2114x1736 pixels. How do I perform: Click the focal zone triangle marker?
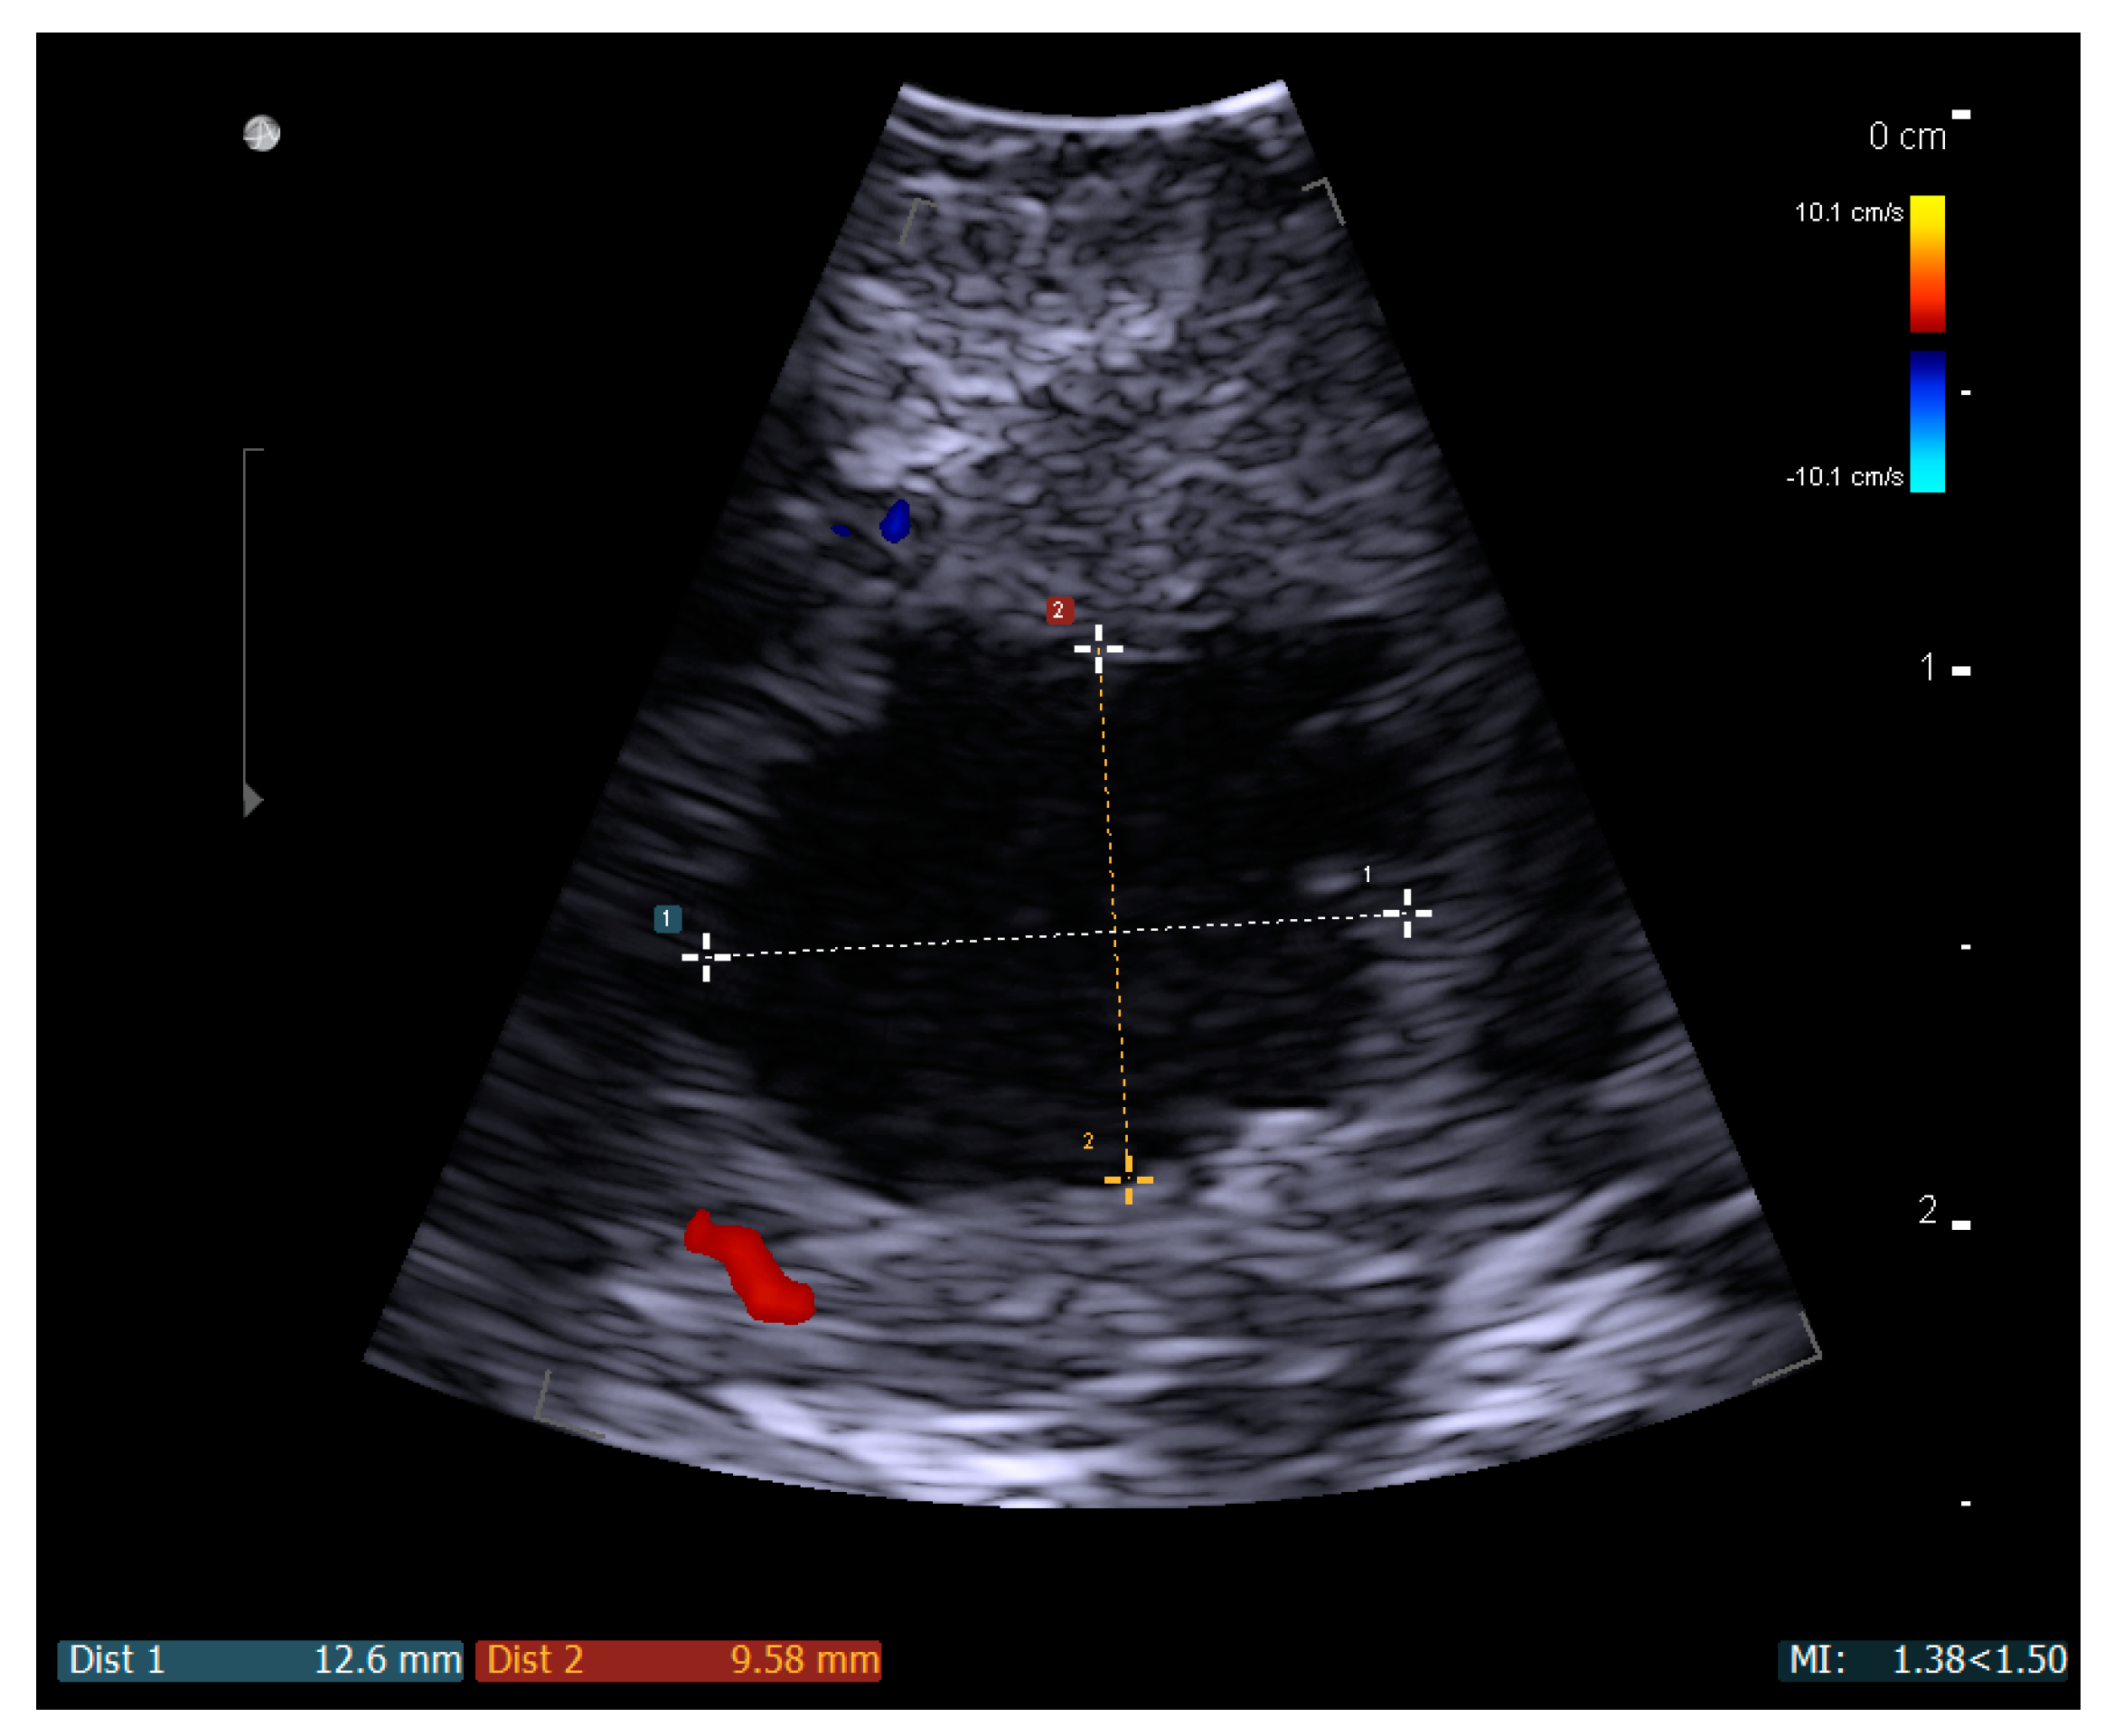click(x=252, y=800)
